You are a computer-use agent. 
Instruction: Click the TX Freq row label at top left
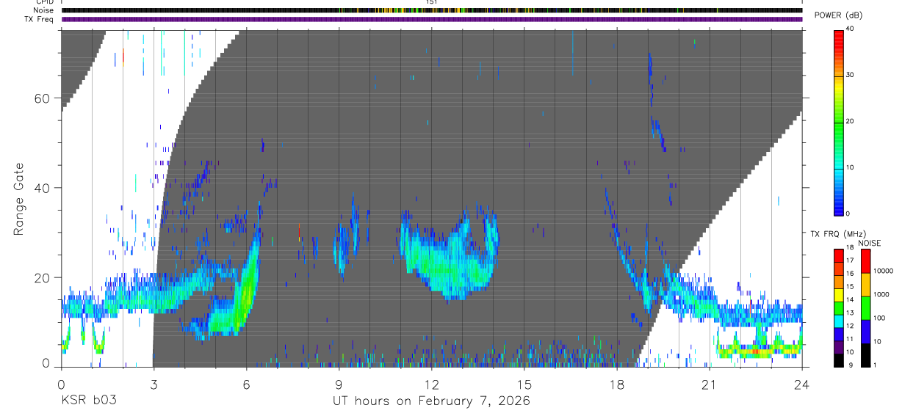39,19
